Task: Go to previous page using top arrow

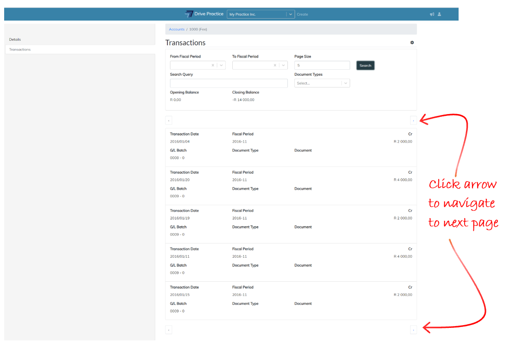Action: coord(169,121)
